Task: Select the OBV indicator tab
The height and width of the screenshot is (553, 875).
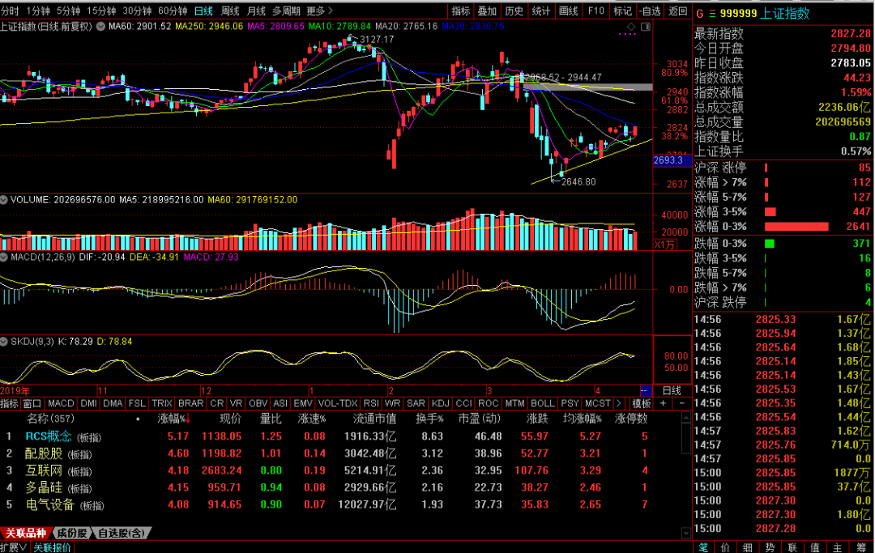Action: click(x=258, y=403)
